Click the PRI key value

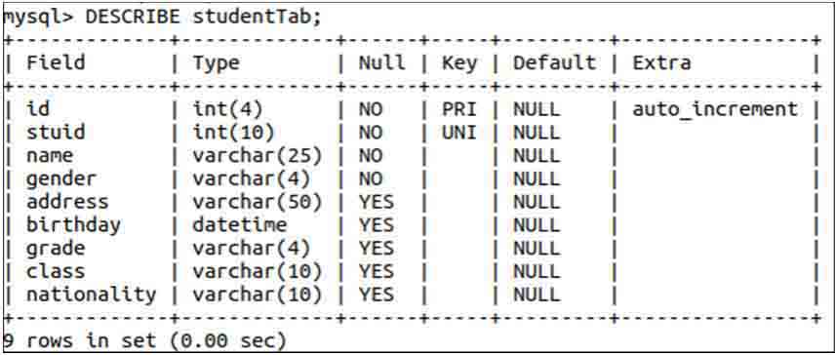[459, 109]
